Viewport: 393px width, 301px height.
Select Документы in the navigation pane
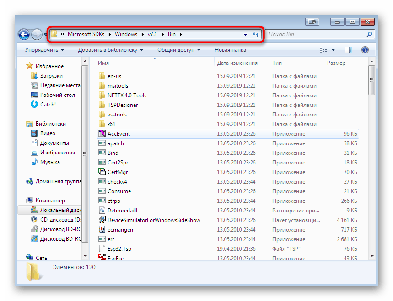pos(54,143)
